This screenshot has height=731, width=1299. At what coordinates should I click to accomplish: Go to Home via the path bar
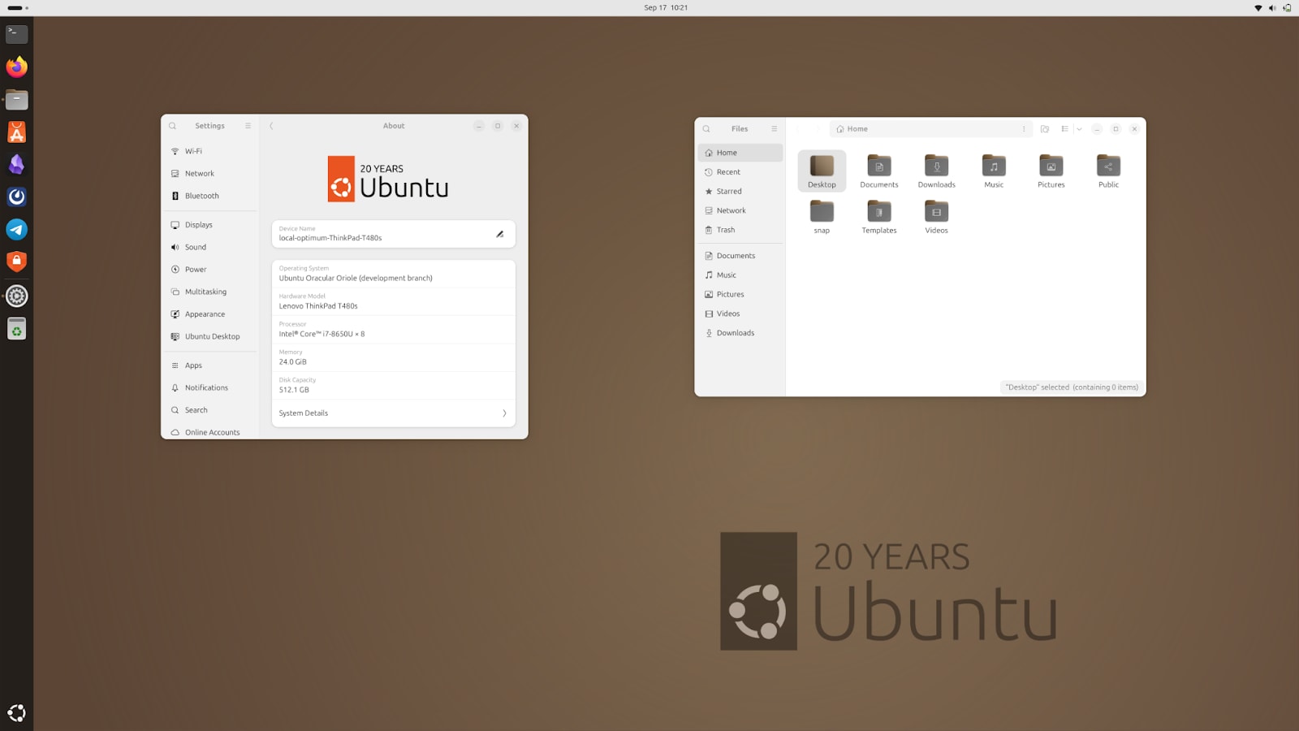point(855,128)
